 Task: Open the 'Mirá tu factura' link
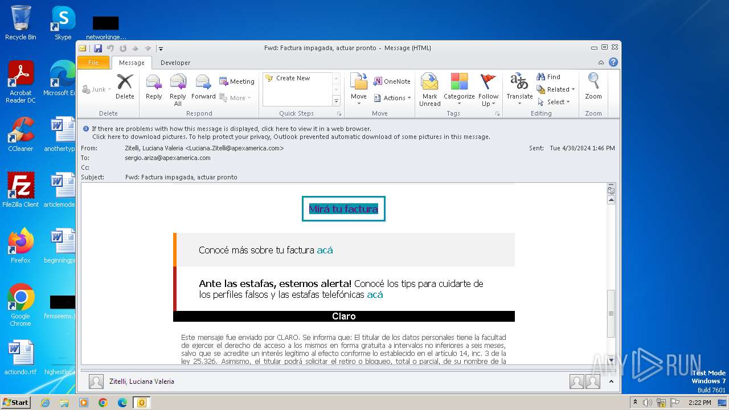pos(343,209)
